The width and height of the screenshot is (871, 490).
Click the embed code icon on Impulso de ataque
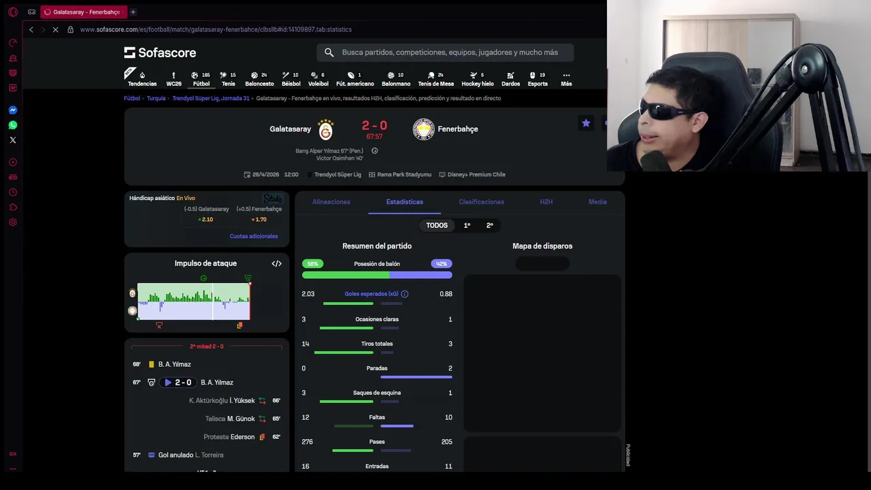(276, 263)
